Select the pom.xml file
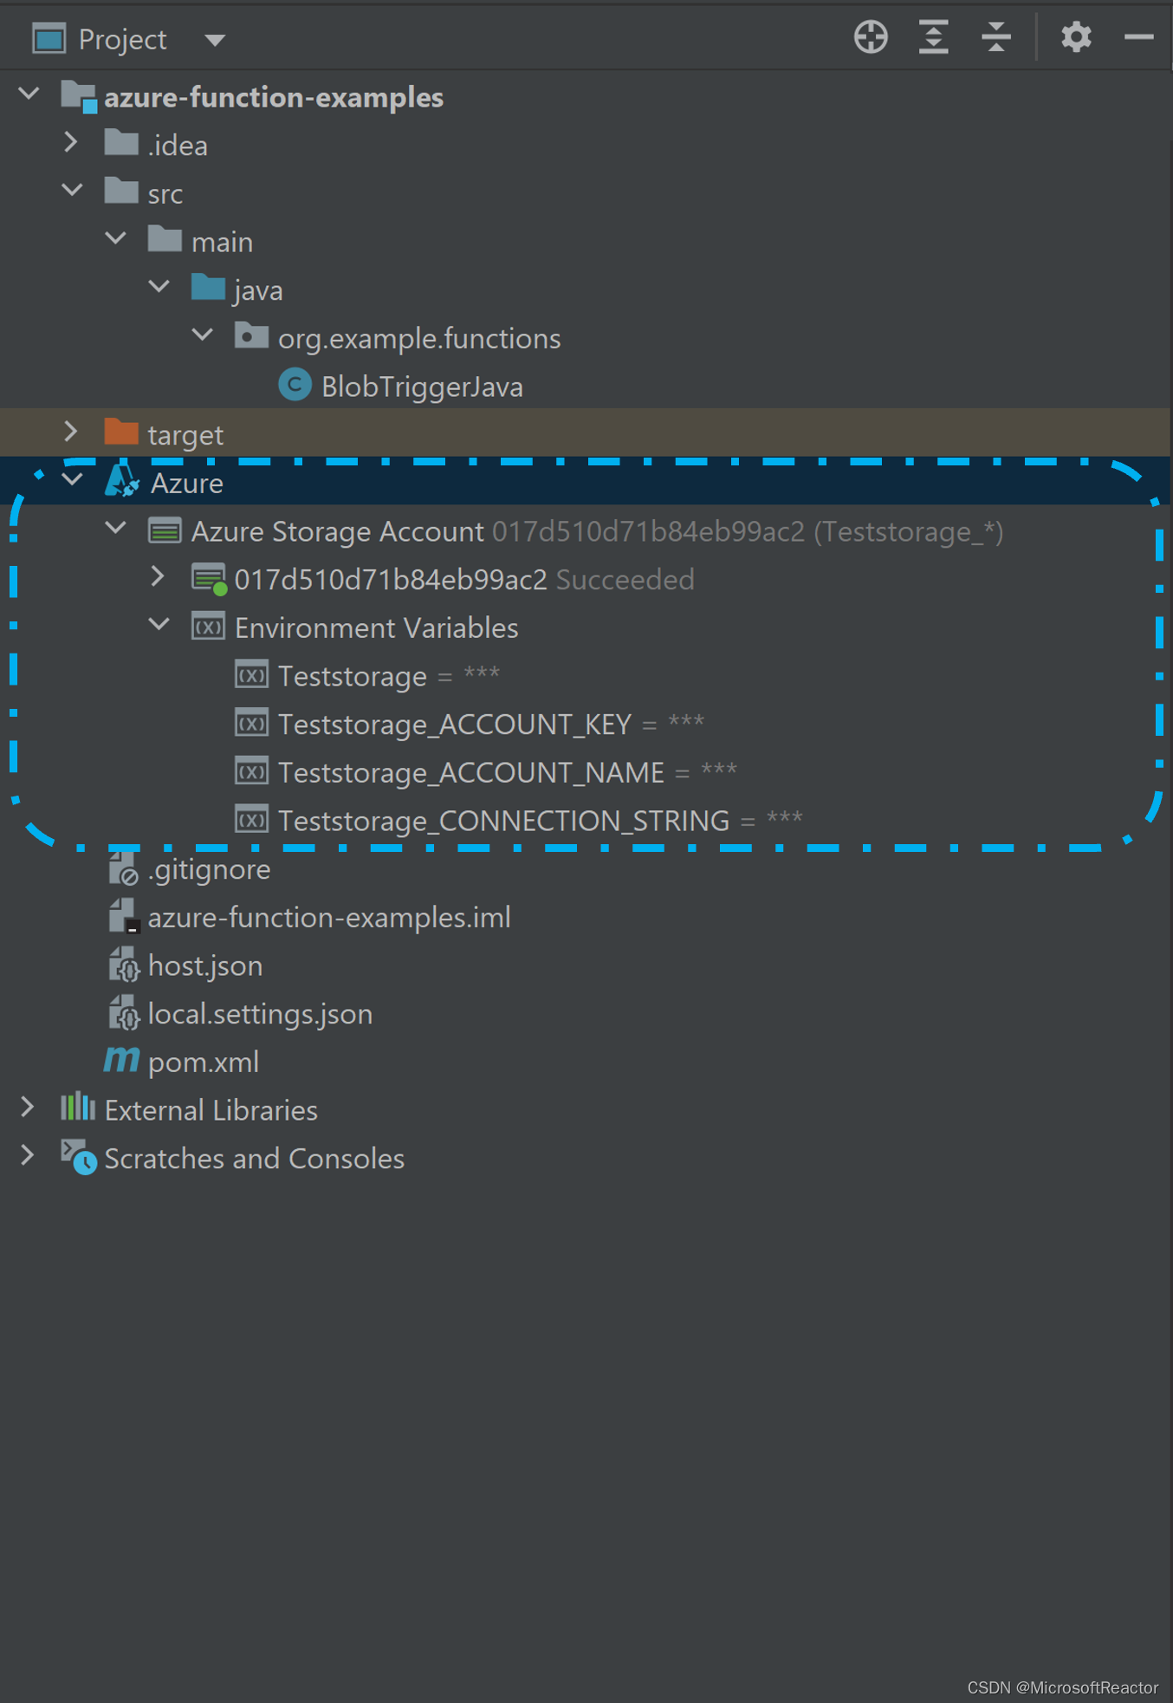This screenshot has height=1703, width=1173. click(x=204, y=1063)
